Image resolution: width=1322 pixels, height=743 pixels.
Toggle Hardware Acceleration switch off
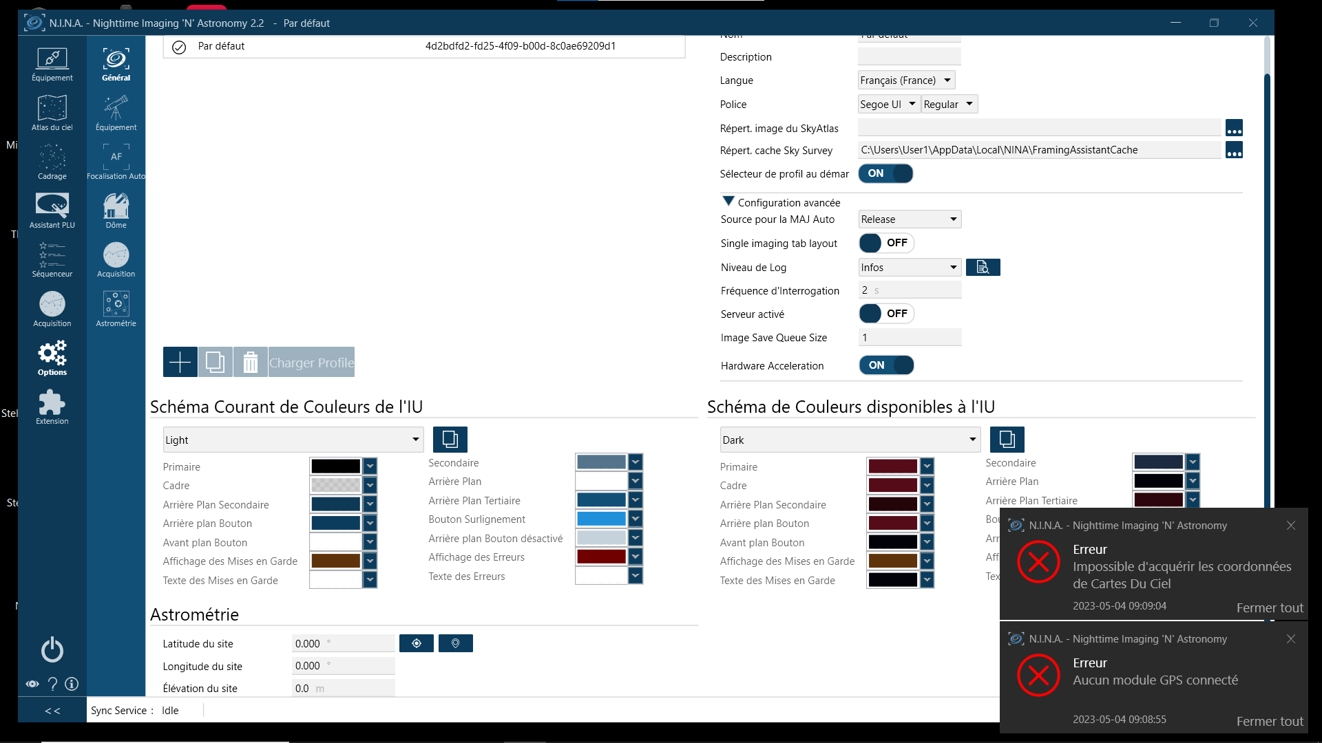[886, 365]
